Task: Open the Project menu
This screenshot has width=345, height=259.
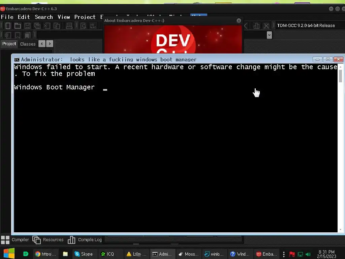Action: tap(85, 17)
